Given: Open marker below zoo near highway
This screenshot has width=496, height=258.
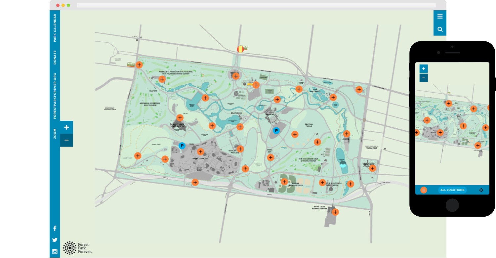Looking at the screenshot, I should 195,182.
